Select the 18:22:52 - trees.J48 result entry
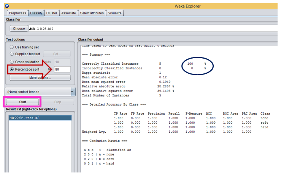The width and height of the screenshot is (281, 177). click(x=40, y=118)
